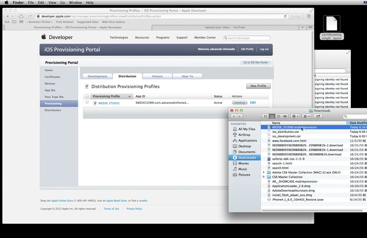Click Finder horizontal scrollbar

pos(312,210)
